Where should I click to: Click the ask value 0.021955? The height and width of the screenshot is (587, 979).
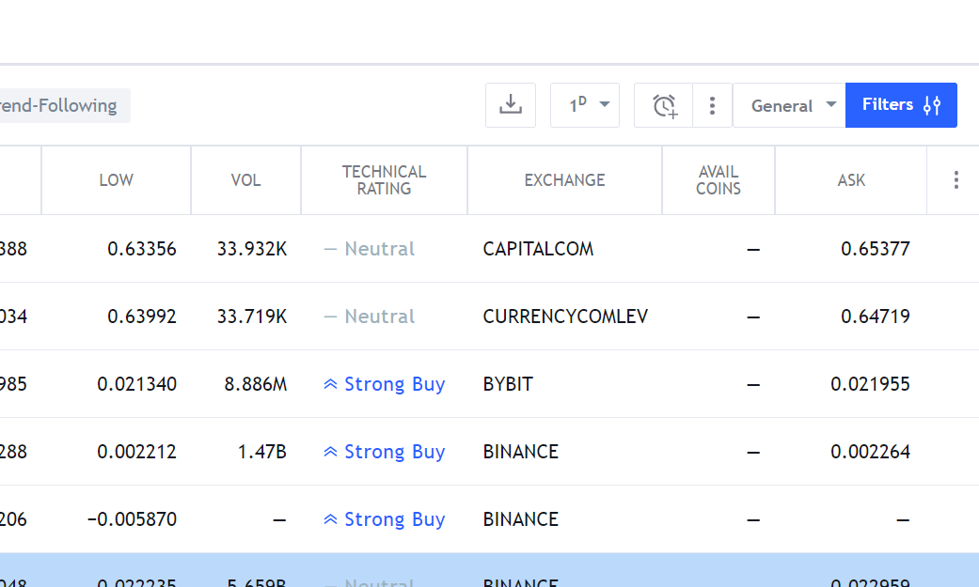tap(870, 384)
